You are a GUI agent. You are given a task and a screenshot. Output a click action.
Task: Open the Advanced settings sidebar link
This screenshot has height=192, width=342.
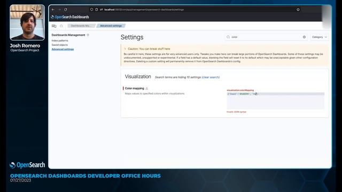click(63, 49)
